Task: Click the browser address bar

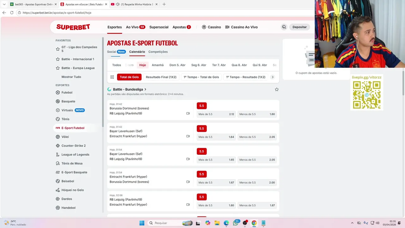Action: pyautogui.click(x=165, y=13)
